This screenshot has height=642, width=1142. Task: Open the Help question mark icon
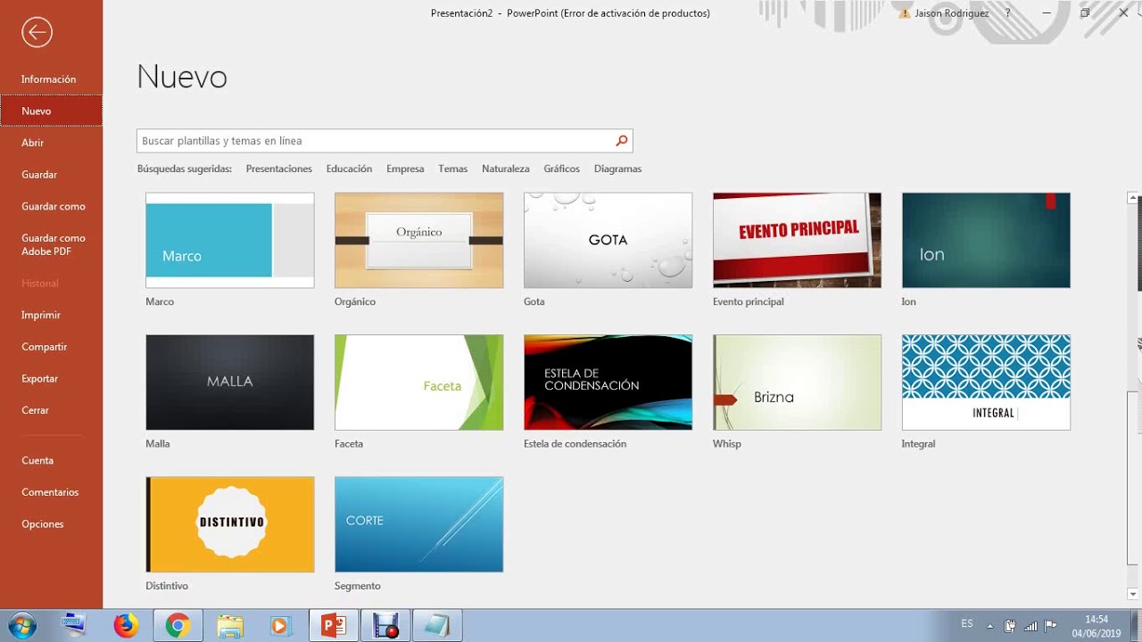coord(1008,13)
